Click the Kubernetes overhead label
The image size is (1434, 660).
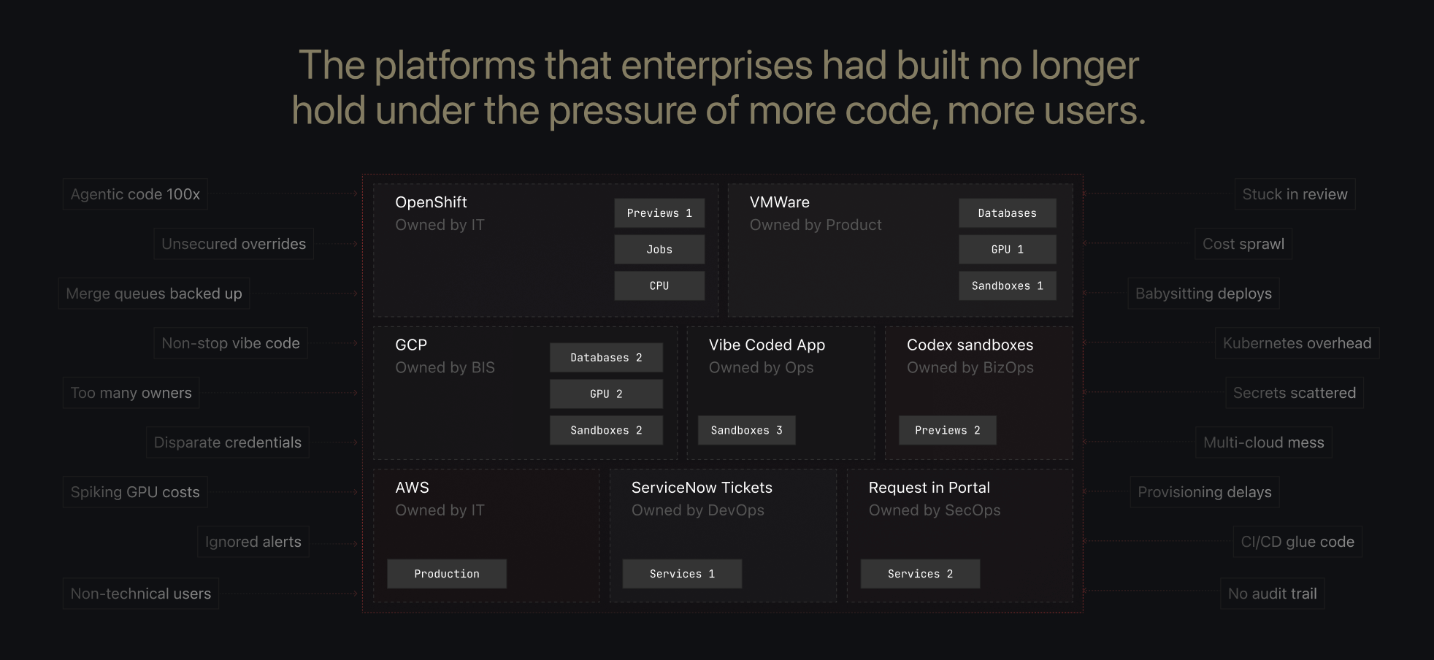pos(1297,343)
